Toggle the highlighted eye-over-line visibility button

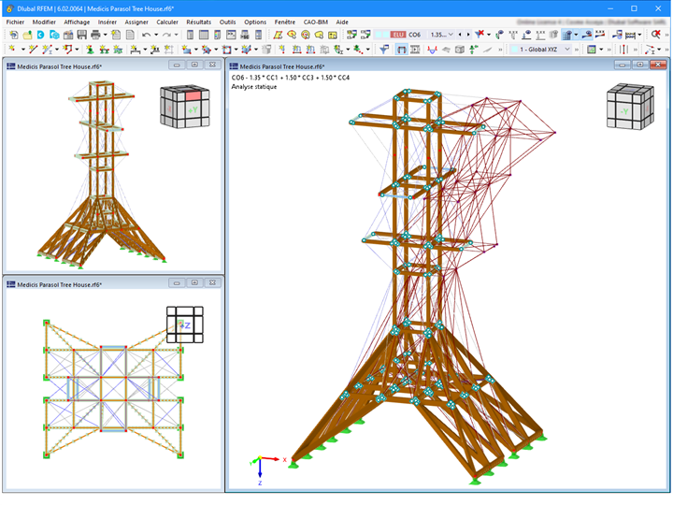(587, 35)
